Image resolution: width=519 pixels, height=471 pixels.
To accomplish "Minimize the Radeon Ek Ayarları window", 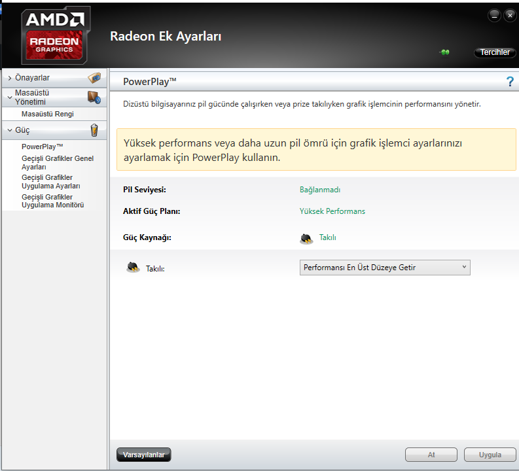I will pos(494,16).
